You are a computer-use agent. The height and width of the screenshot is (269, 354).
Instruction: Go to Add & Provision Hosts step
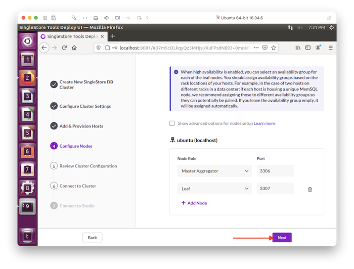coord(77,126)
